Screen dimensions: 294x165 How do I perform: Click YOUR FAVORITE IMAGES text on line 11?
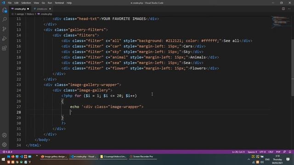(x=124, y=19)
